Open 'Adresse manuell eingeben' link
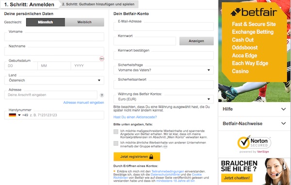This screenshot has height=185, width=291. [x=83, y=102]
